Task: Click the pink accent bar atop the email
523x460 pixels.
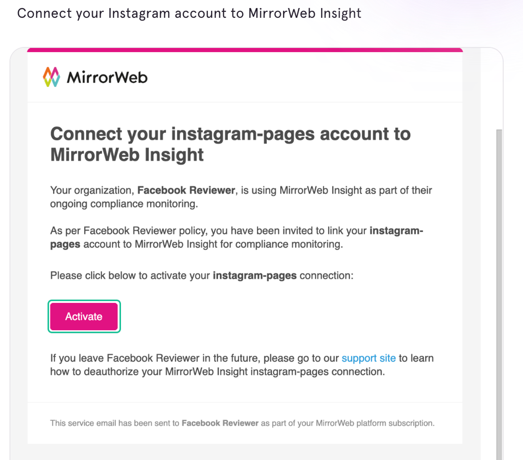Action: [x=245, y=50]
